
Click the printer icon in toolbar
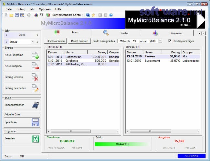[x=29, y=15]
